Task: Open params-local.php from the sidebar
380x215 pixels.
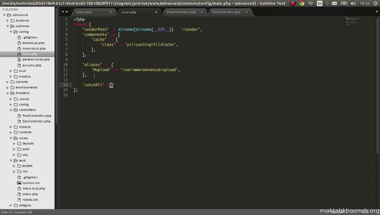Action: [36, 60]
